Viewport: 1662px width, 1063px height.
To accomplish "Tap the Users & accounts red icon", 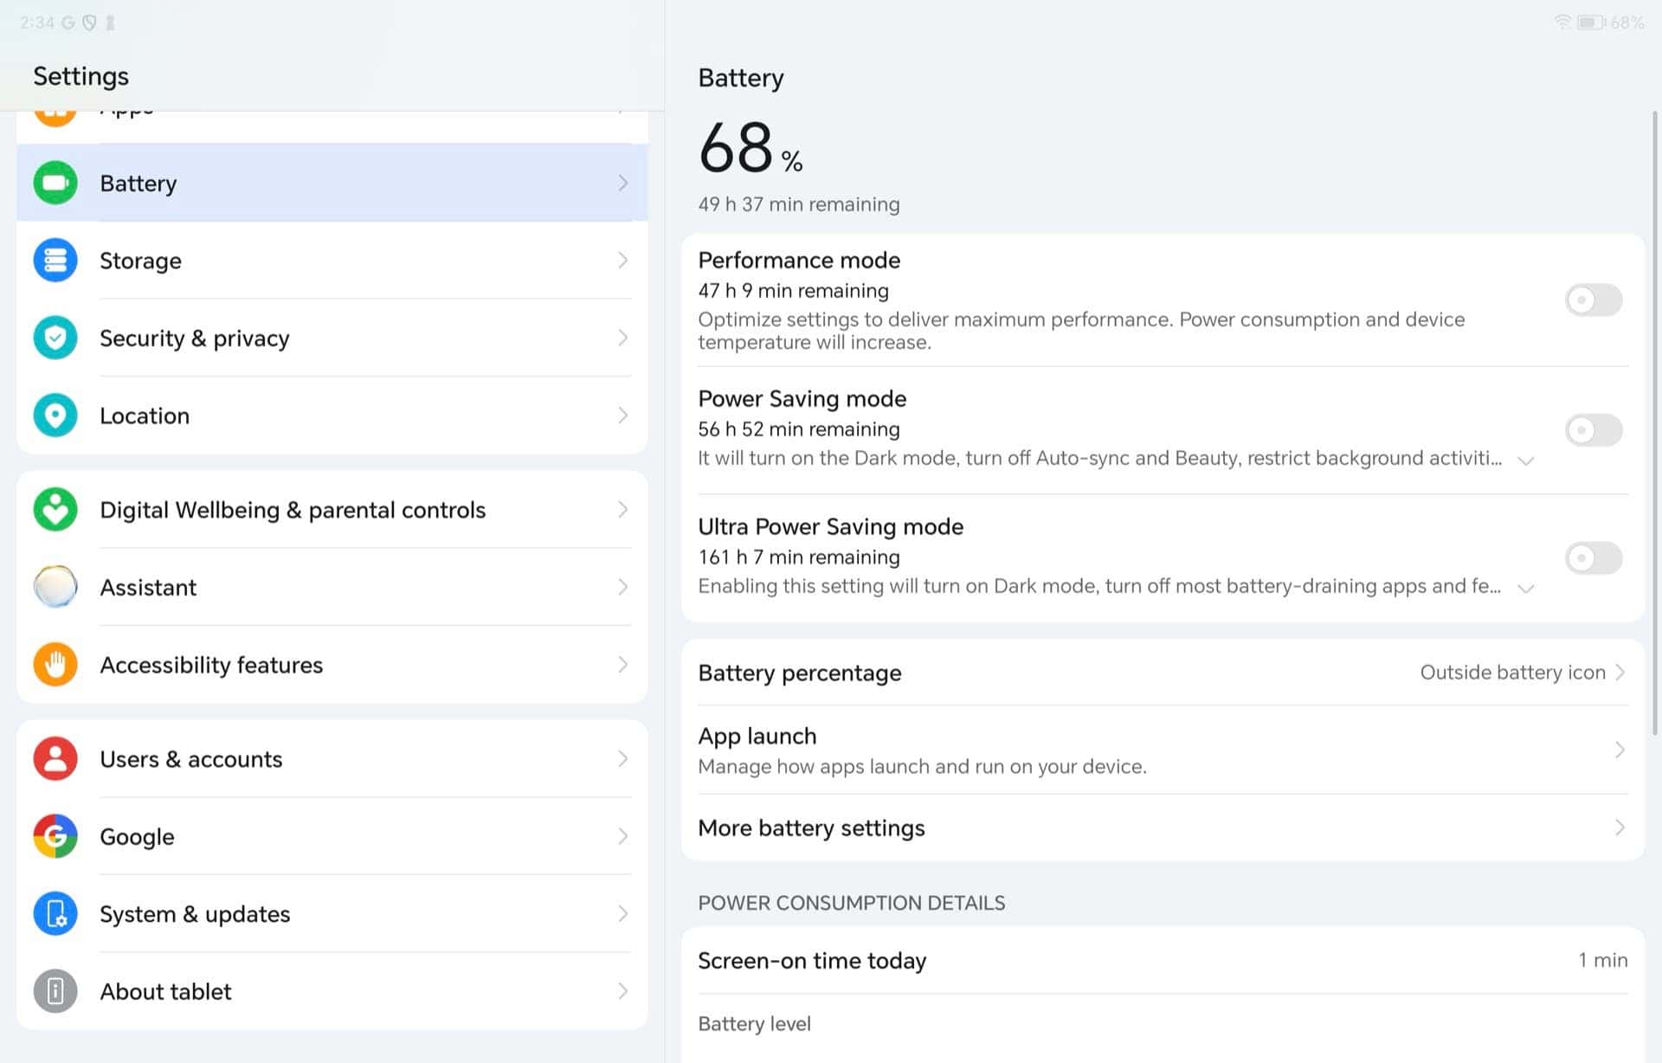I will (55, 759).
